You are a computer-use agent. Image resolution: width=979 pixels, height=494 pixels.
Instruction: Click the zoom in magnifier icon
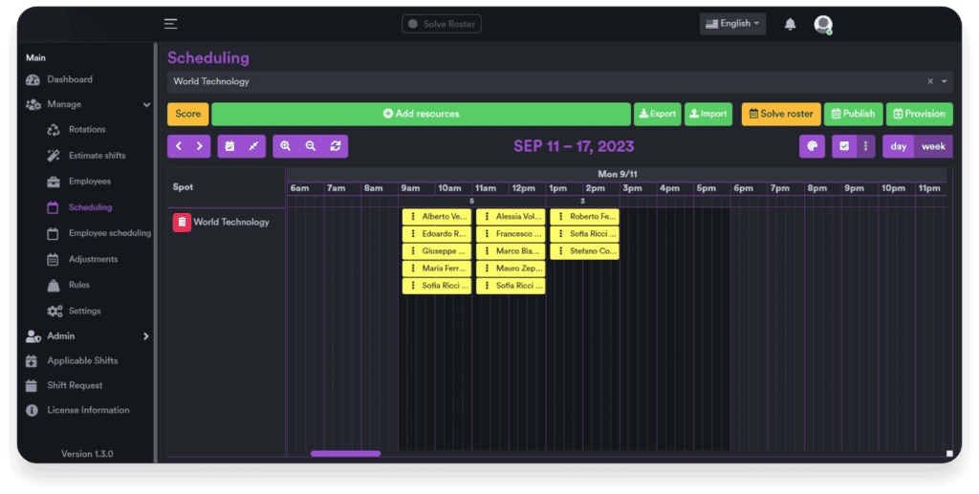[286, 146]
